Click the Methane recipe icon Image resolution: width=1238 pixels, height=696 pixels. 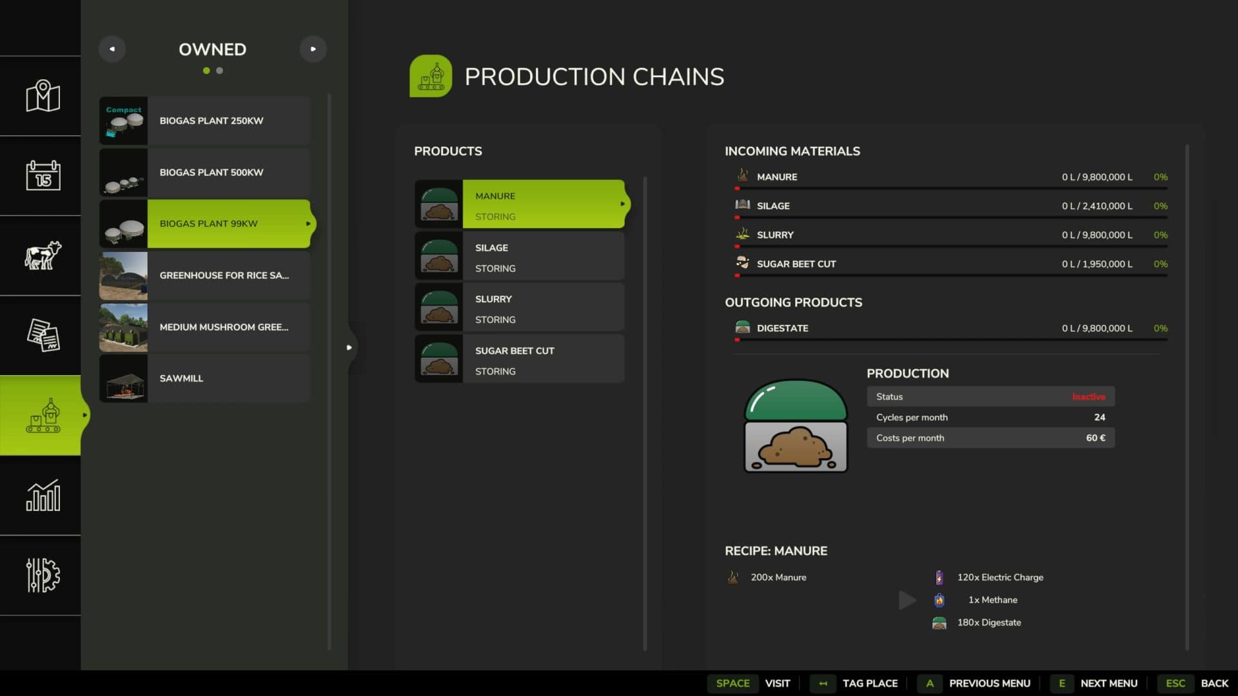click(939, 600)
